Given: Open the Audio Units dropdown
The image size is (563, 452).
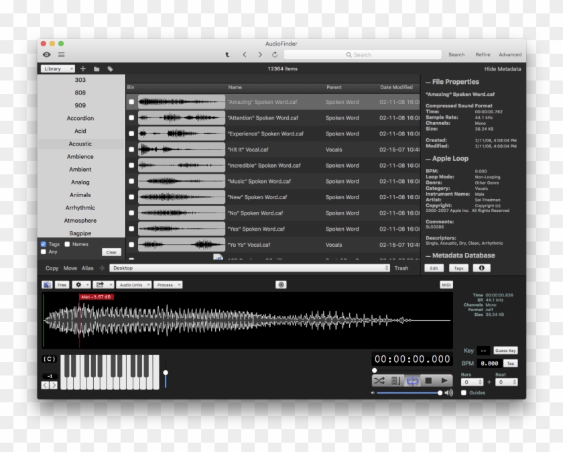Looking at the screenshot, I should pyautogui.click(x=134, y=284).
